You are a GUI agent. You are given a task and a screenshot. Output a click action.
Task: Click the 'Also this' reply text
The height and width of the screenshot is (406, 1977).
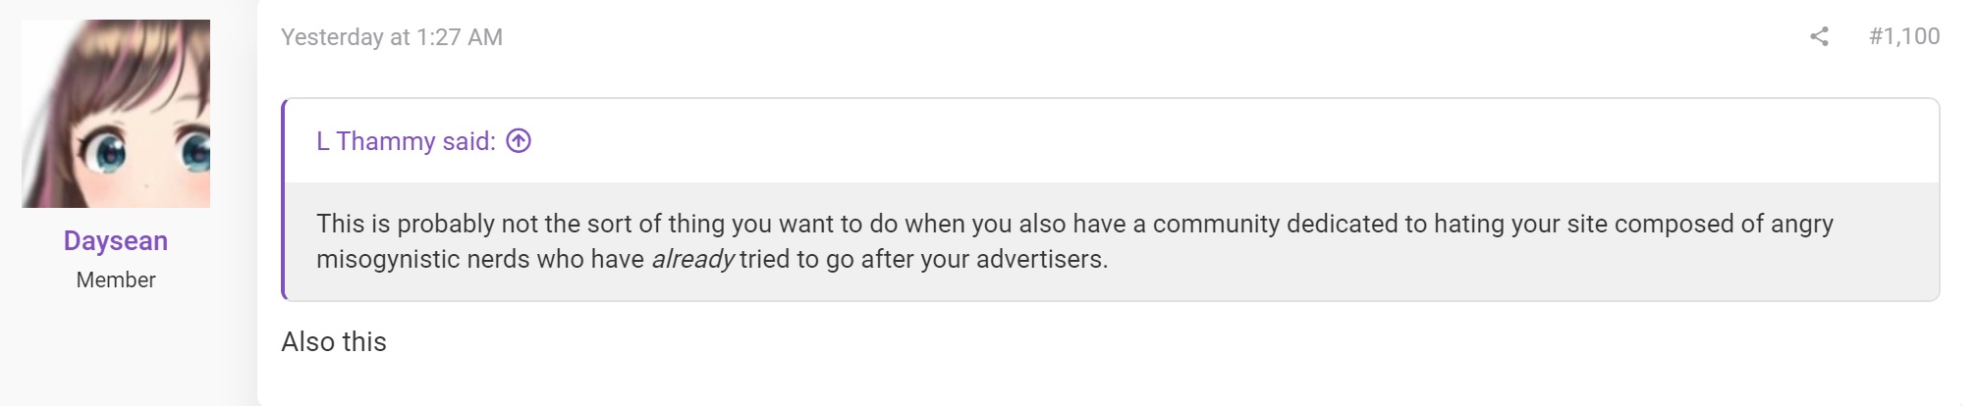coord(334,341)
